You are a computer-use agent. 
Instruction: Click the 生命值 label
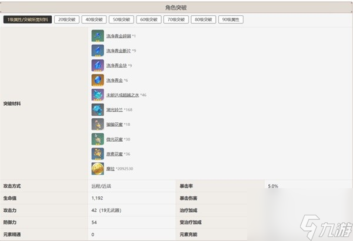tap(10, 198)
